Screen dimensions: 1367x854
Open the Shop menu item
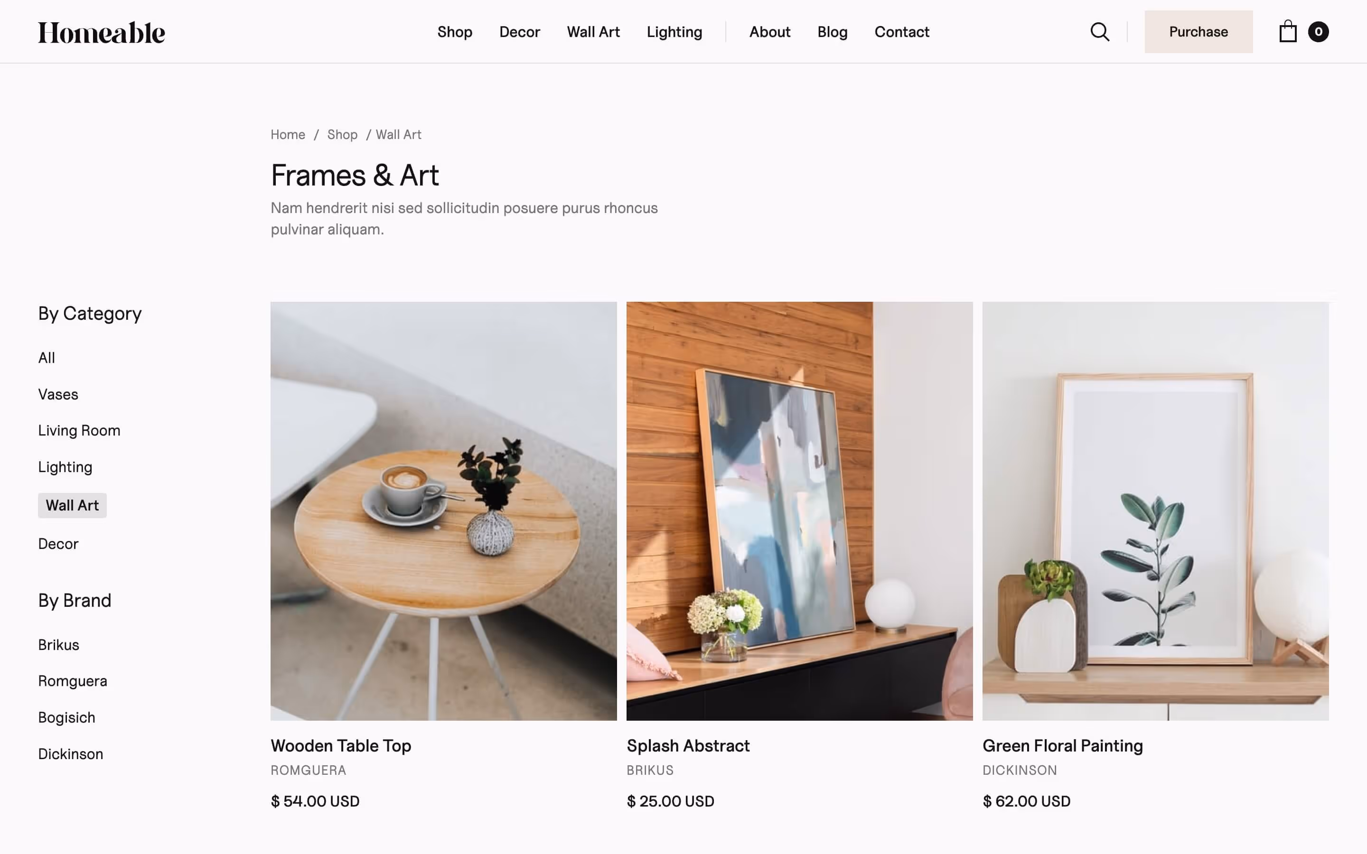[455, 32]
